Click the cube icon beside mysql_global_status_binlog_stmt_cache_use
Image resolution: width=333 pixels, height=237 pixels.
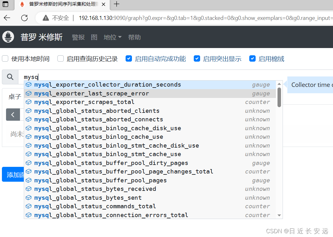(x=29, y=154)
